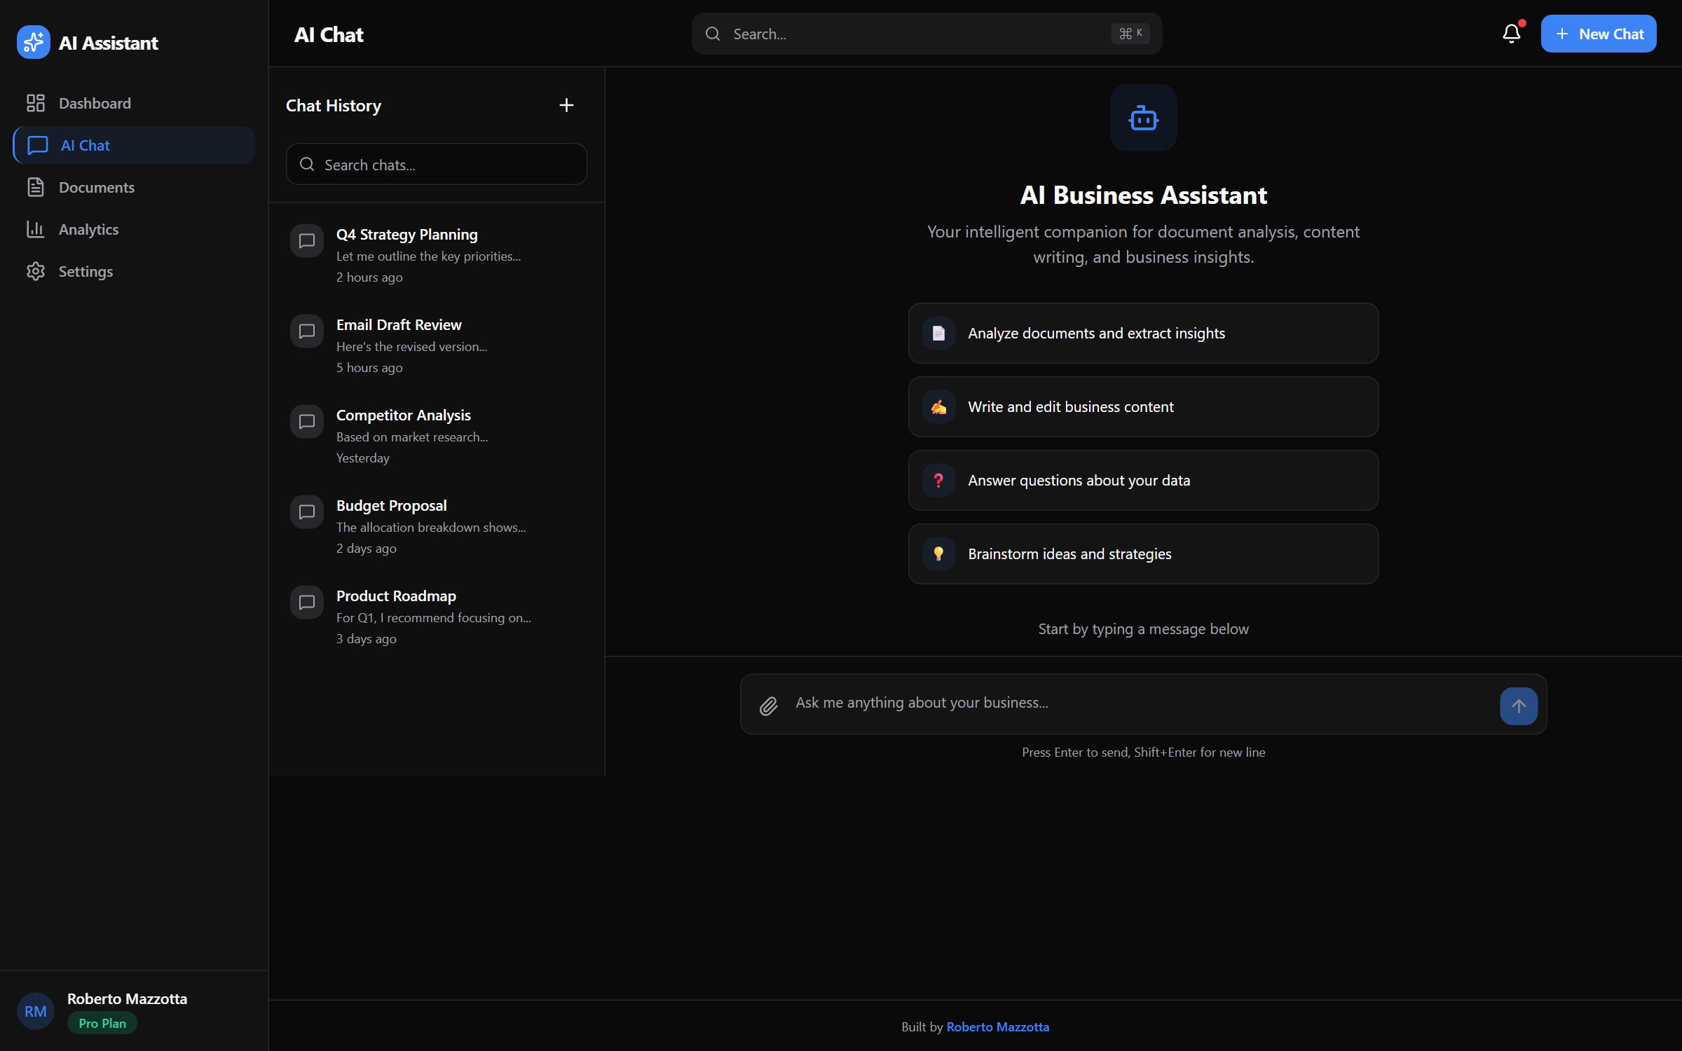Start a conversation with New Chat button
Screen dimensions: 1682x1051
pos(1599,34)
